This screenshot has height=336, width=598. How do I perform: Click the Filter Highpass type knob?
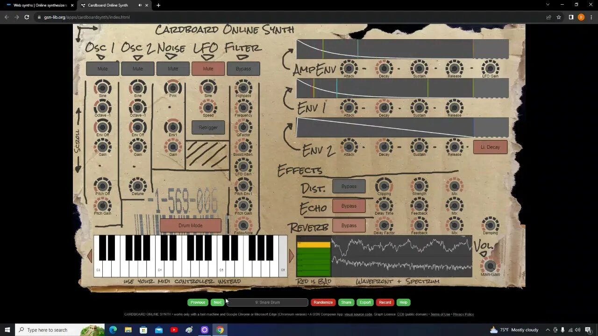243,87
